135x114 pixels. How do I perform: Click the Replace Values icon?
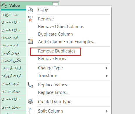[30, 85]
